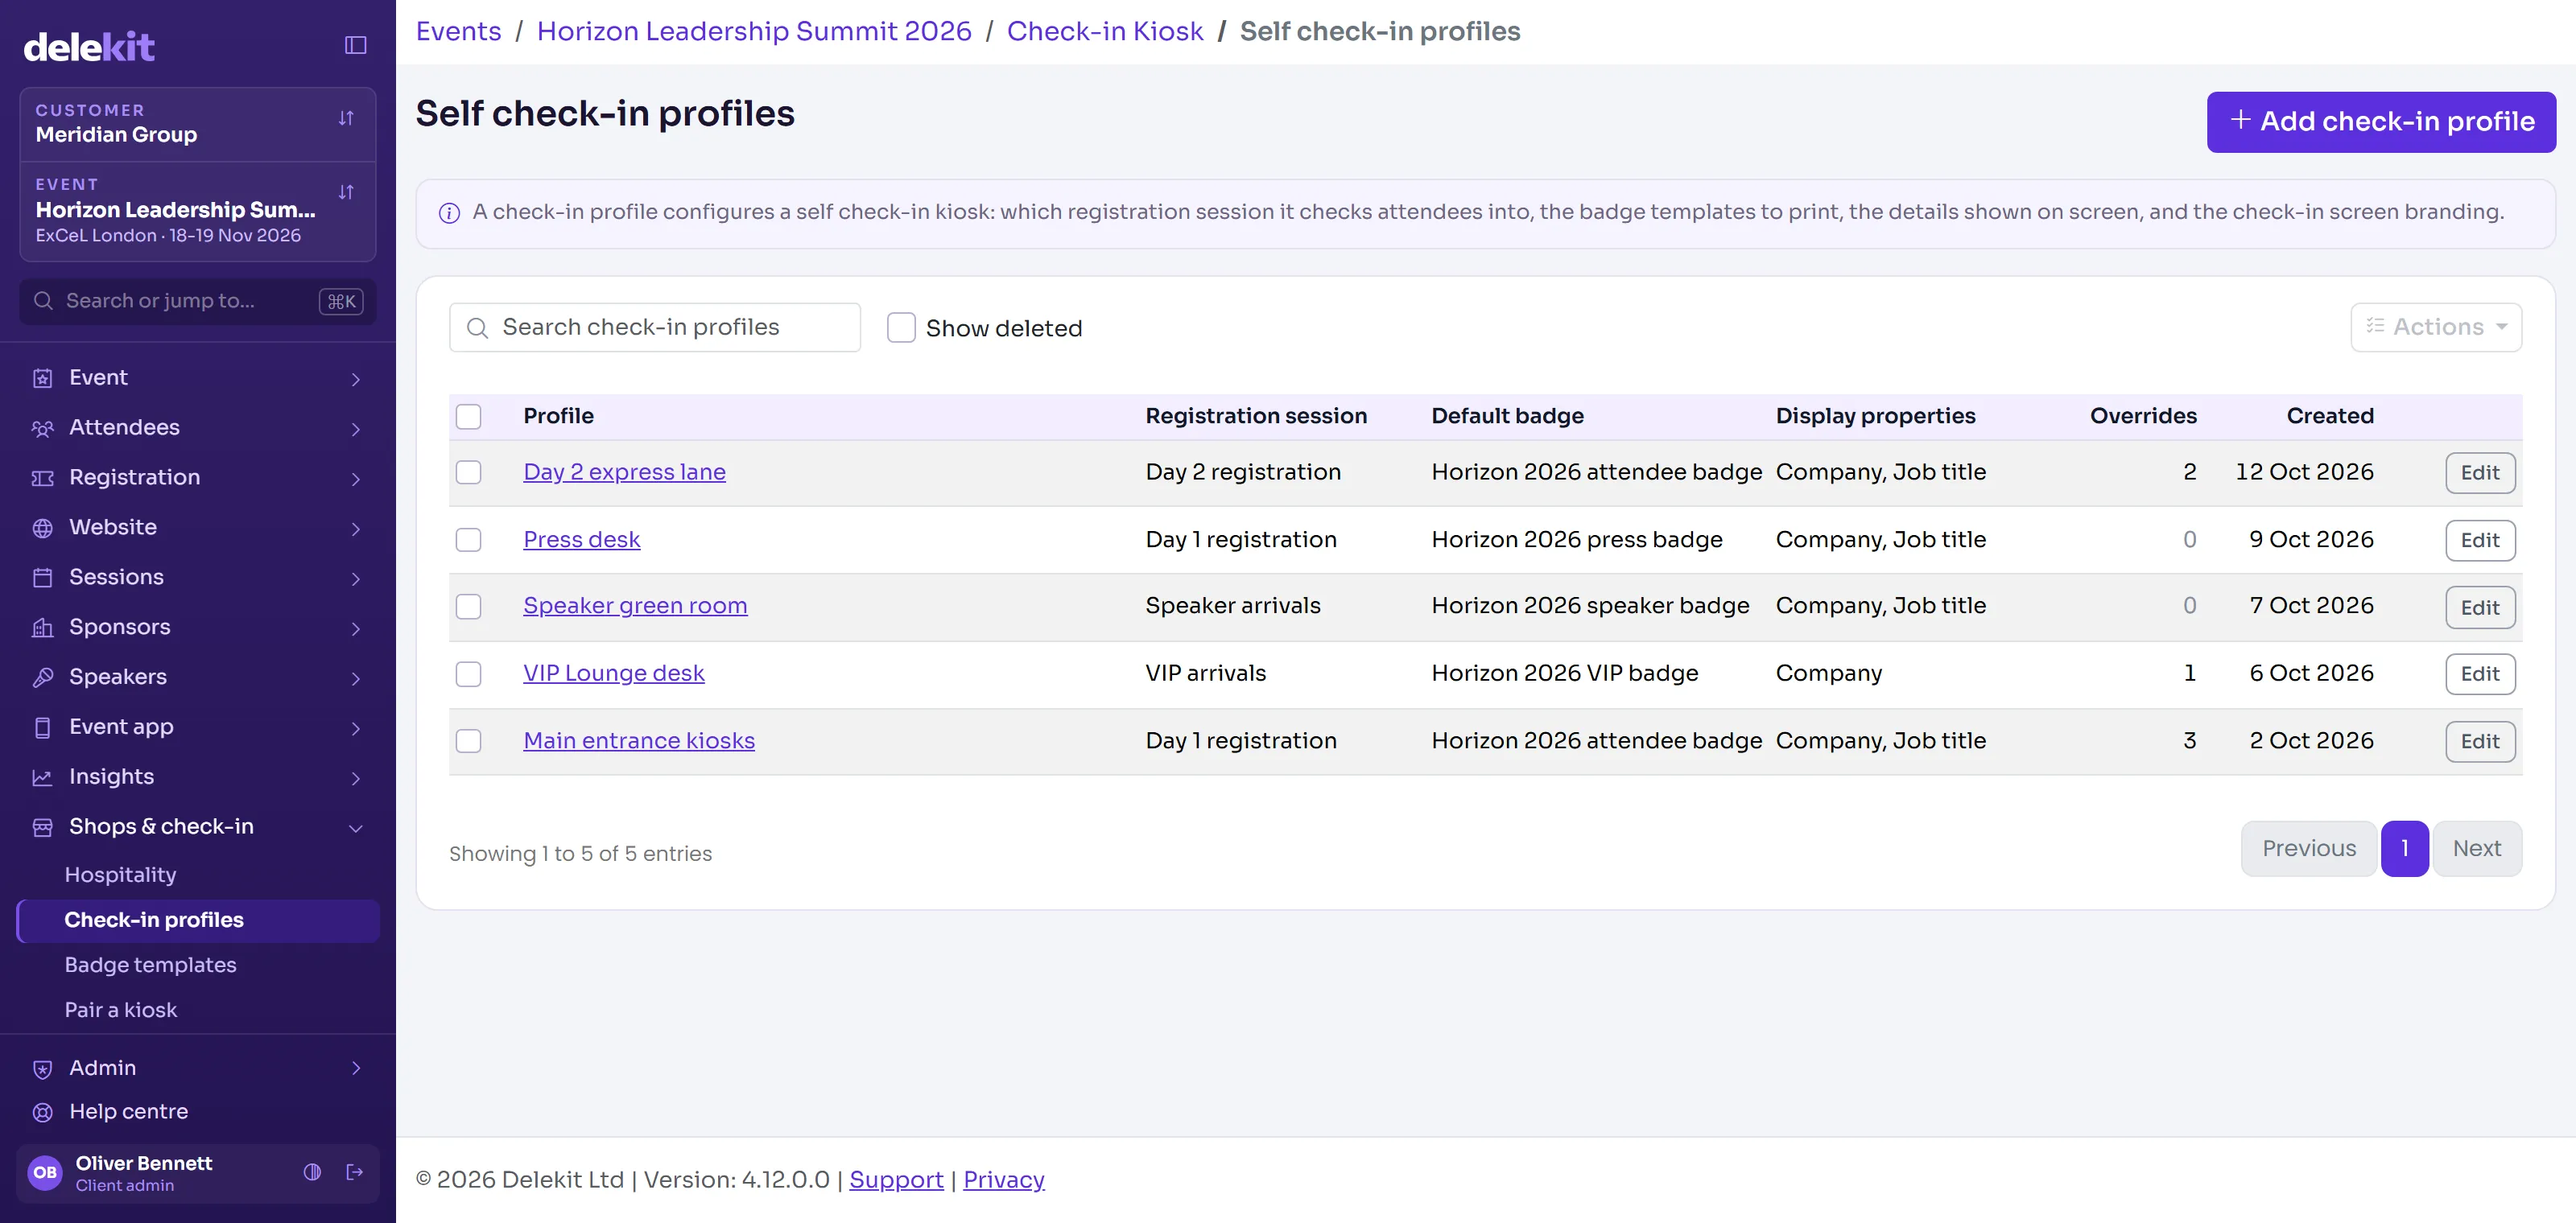Click the sign out icon
The height and width of the screenshot is (1223, 2576).
tap(354, 1172)
